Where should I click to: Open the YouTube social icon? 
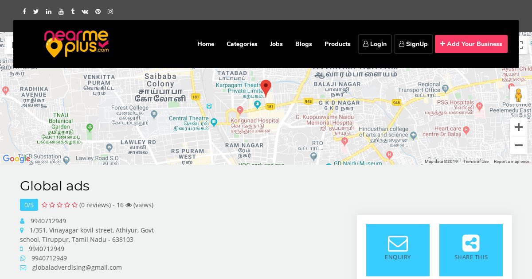(x=61, y=12)
